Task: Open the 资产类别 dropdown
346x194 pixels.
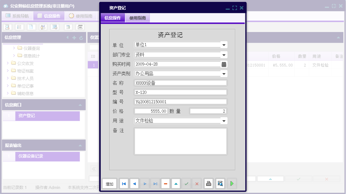Action: pos(224,73)
